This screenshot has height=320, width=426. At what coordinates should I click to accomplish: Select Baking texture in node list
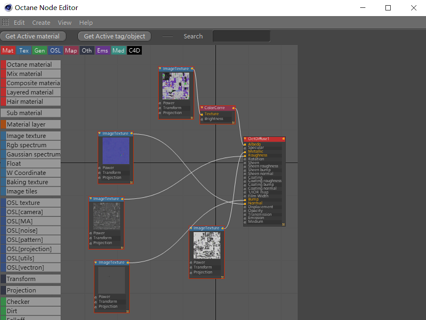coord(31,182)
